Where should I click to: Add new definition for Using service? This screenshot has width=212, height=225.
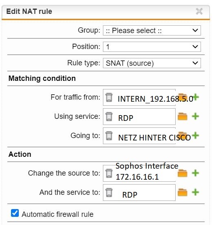coord(196,116)
